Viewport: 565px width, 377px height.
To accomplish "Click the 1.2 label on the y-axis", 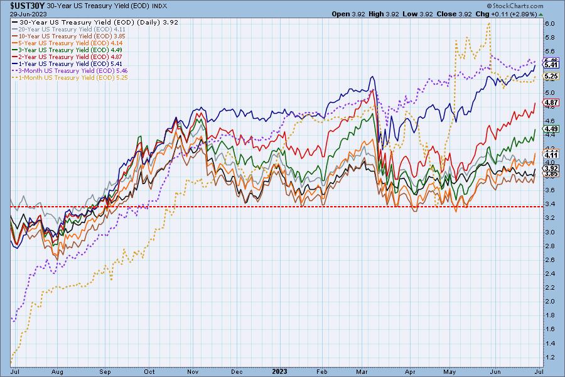I will (x=549, y=357).
